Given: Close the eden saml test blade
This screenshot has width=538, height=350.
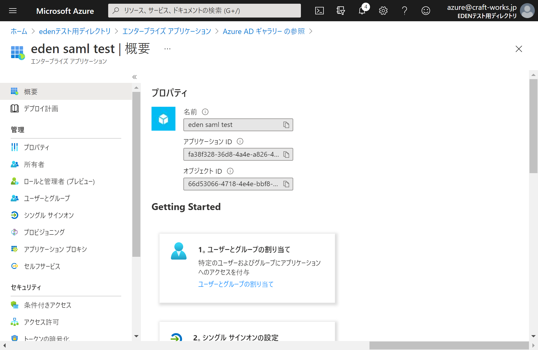Looking at the screenshot, I should [519, 49].
